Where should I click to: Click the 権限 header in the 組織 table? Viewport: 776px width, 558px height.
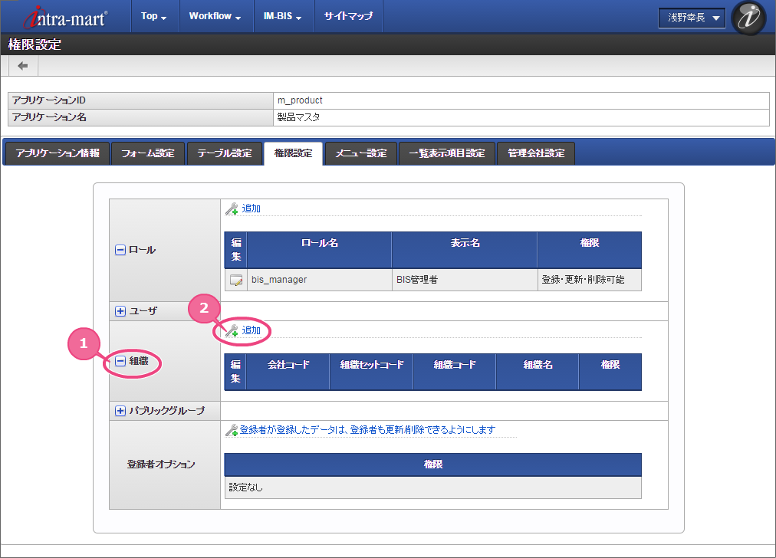pyautogui.click(x=610, y=372)
